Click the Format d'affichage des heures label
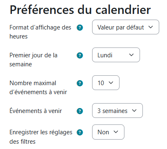The width and height of the screenshot is (167, 149). point(40,32)
